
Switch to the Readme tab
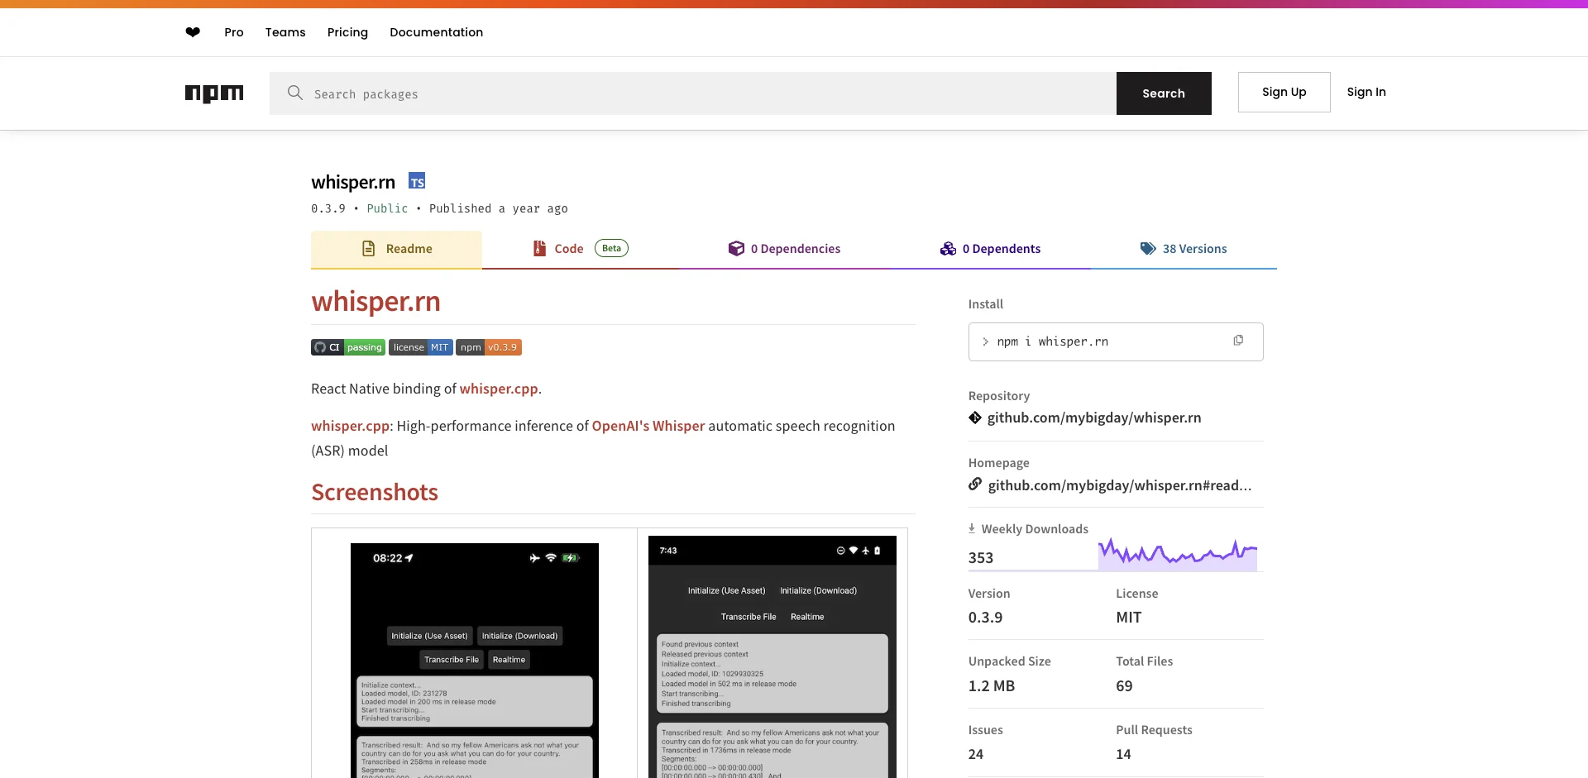(x=396, y=249)
